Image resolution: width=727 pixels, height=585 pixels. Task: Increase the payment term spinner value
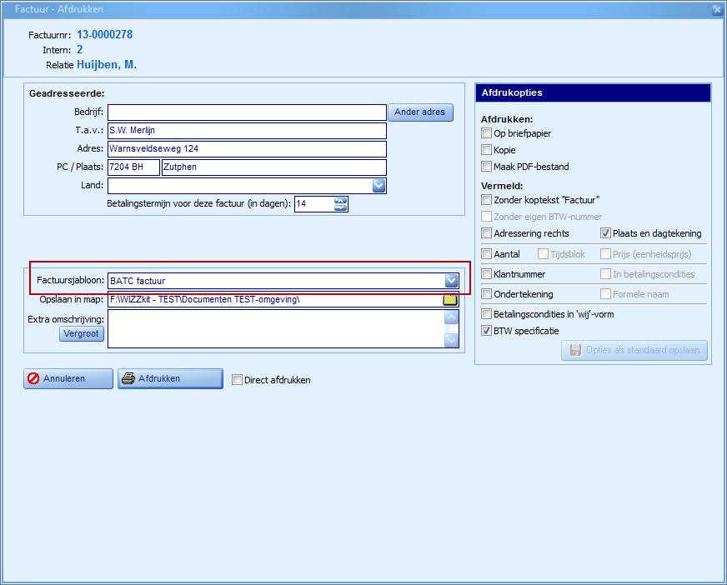click(341, 200)
